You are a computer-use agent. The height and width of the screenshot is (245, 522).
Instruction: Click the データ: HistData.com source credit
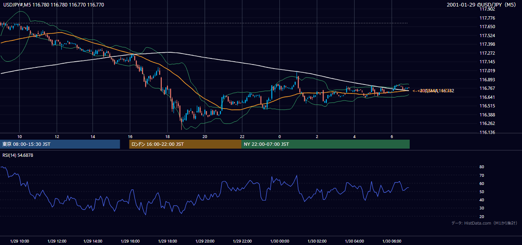pos(484,223)
